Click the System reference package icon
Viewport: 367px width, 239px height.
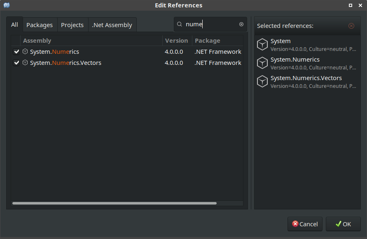coord(262,44)
